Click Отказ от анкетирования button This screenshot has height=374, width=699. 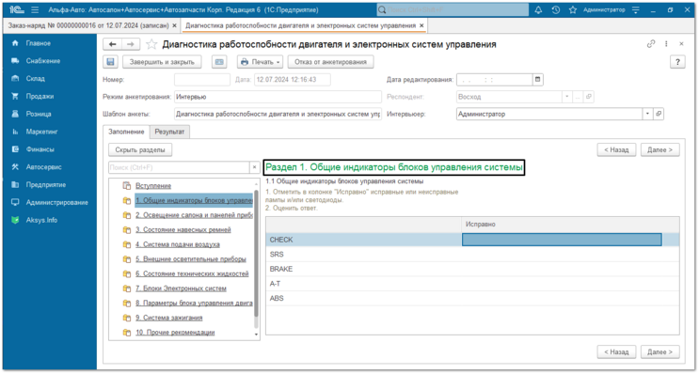click(330, 62)
